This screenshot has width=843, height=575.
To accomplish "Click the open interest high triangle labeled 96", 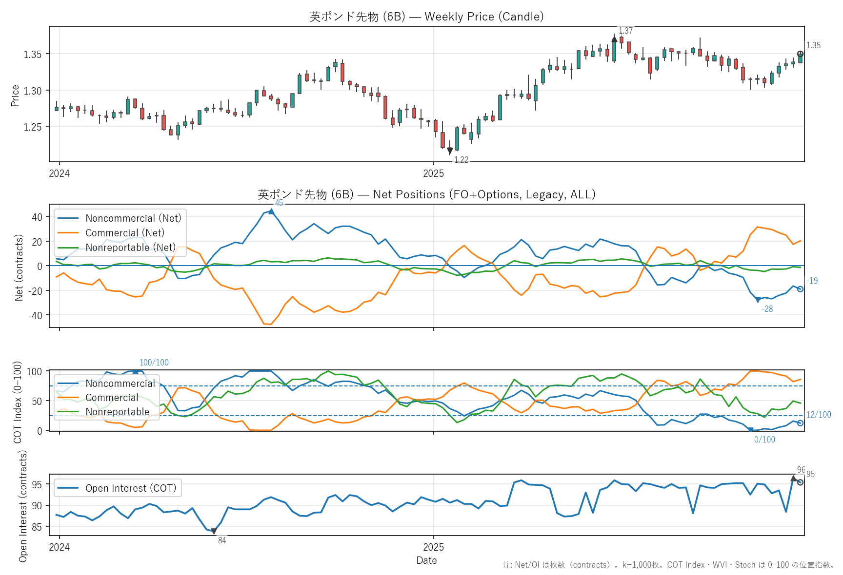I will coord(793,479).
